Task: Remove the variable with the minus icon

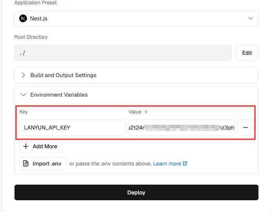Action: click(x=246, y=128)
